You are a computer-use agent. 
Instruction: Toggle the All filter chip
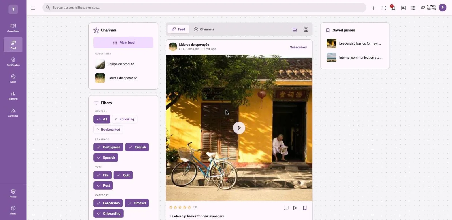(x=102, y=119)
